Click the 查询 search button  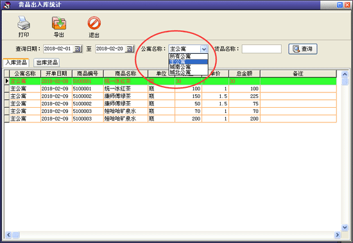[x=303, y=49]
